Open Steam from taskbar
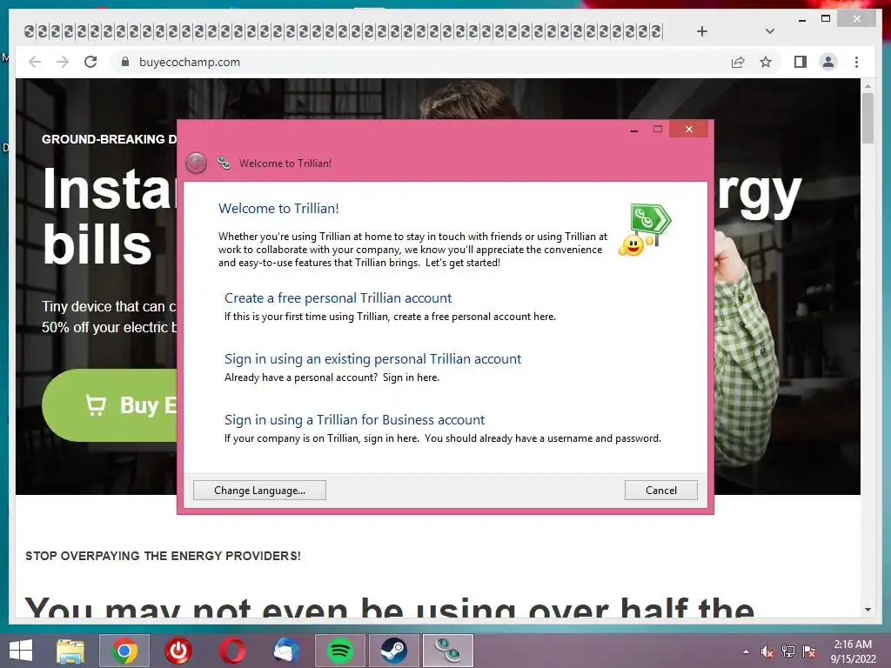 (393, 651)
